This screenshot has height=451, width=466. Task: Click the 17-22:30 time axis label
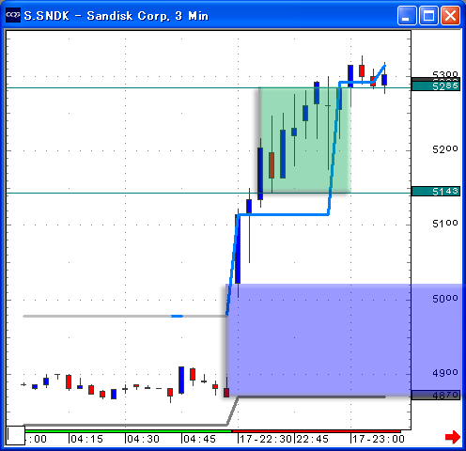[x=266, y=439]
